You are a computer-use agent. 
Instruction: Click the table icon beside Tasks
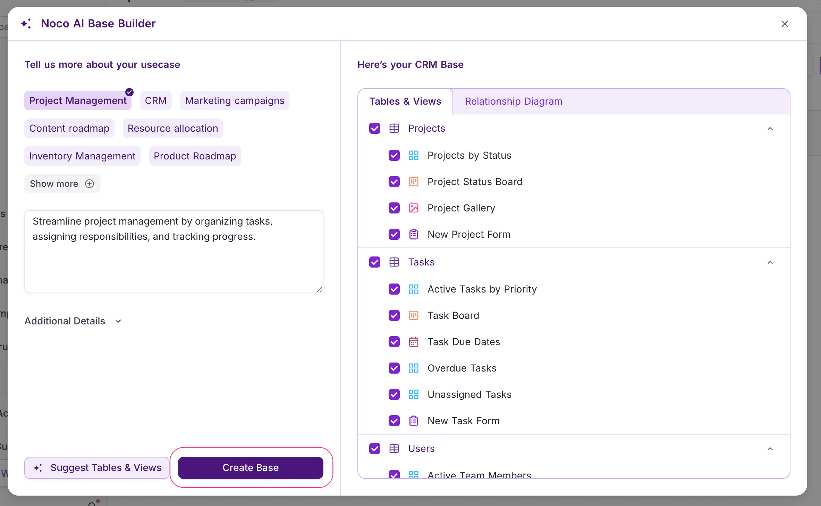point(394,262)
